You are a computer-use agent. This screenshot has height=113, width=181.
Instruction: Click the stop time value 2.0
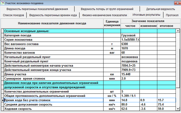pos(123,79)
